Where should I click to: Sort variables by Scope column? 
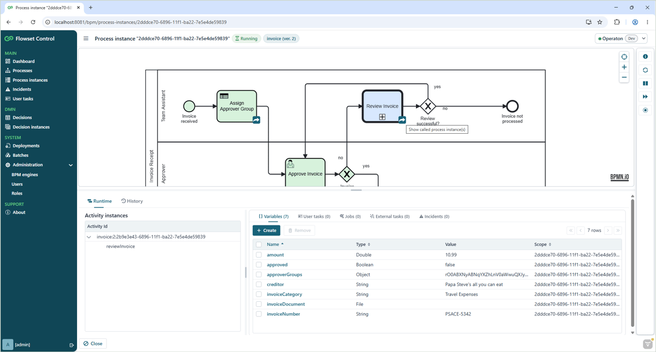click(542, 244)
